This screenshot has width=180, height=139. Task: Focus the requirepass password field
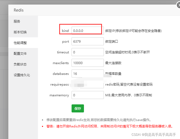click(x=88, y=84)
